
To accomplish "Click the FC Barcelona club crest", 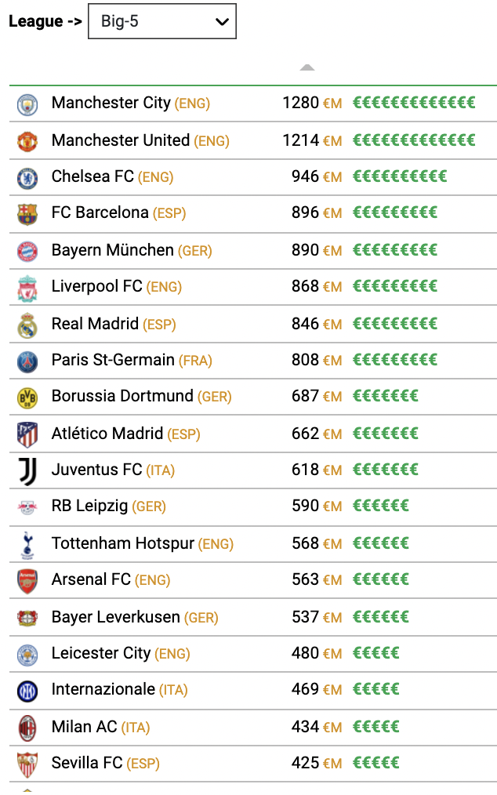I will coord(27,215).
